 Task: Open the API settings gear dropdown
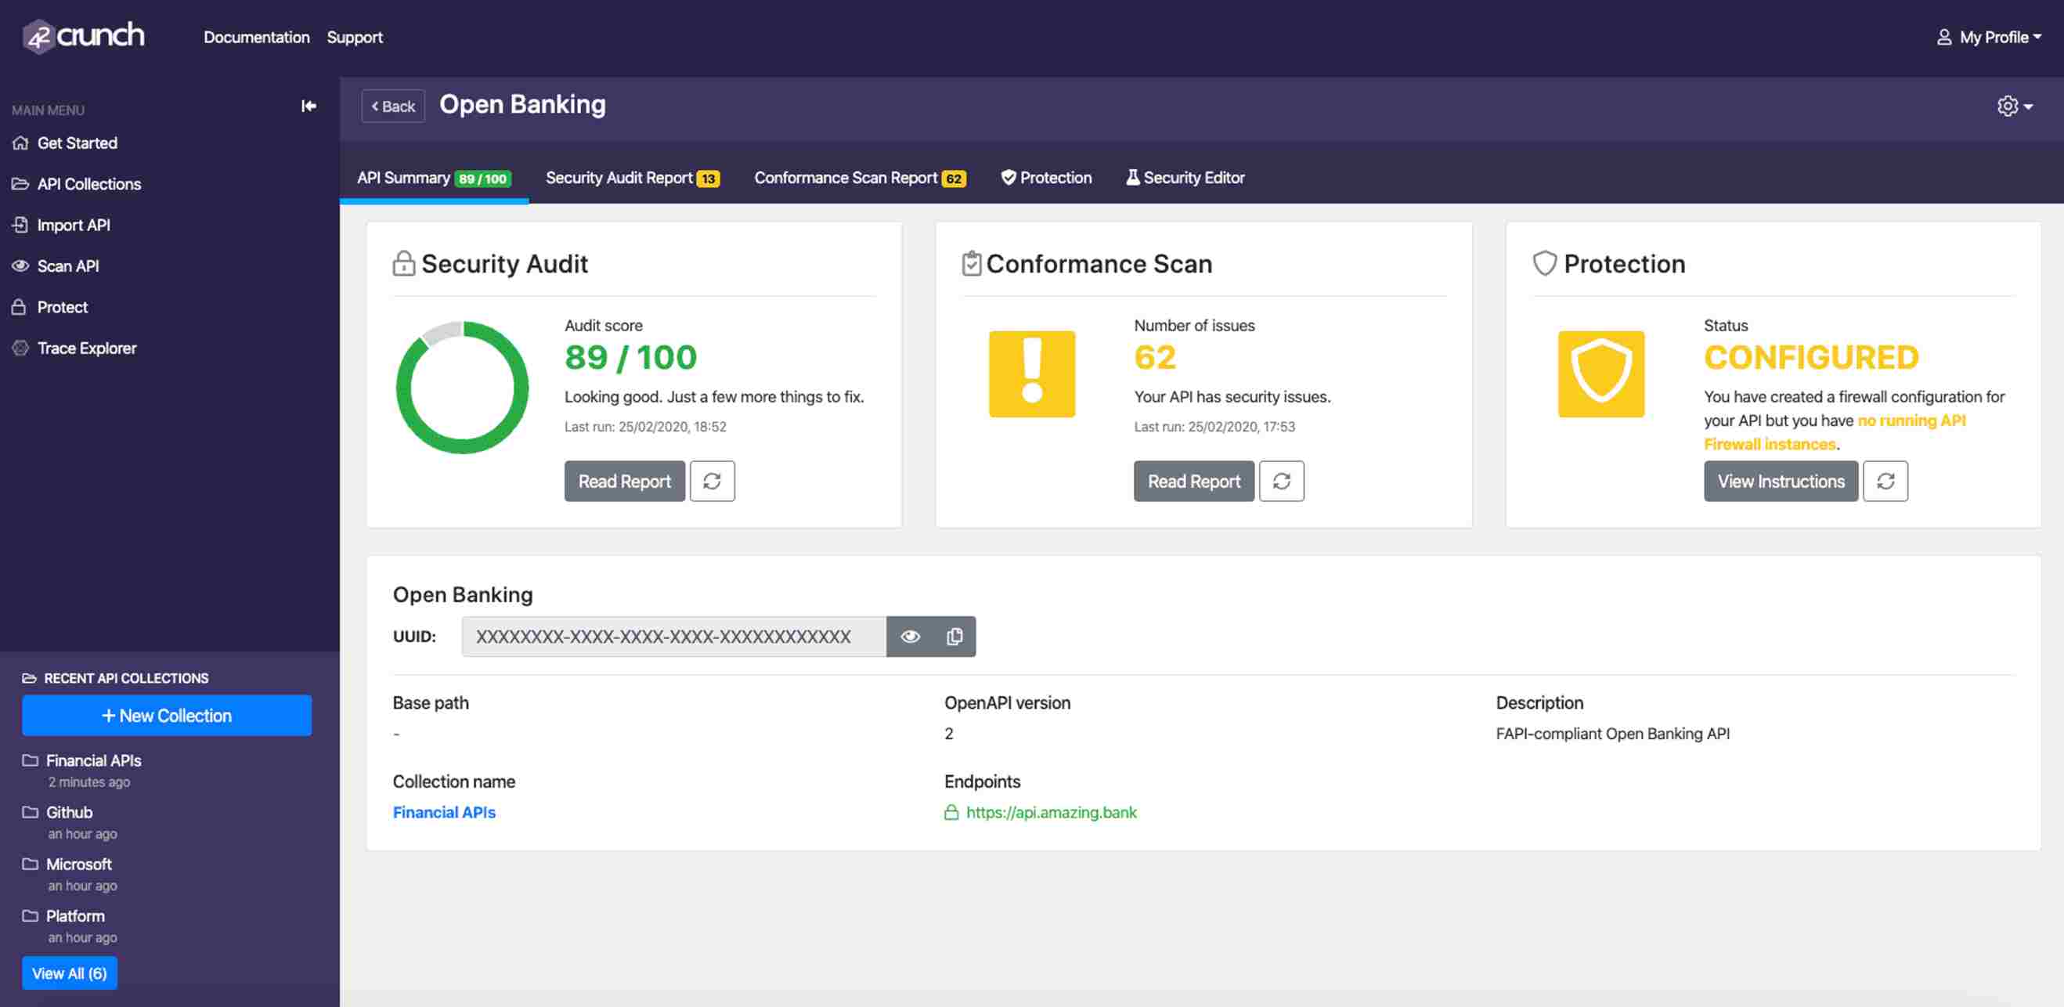pos(2014,106)
